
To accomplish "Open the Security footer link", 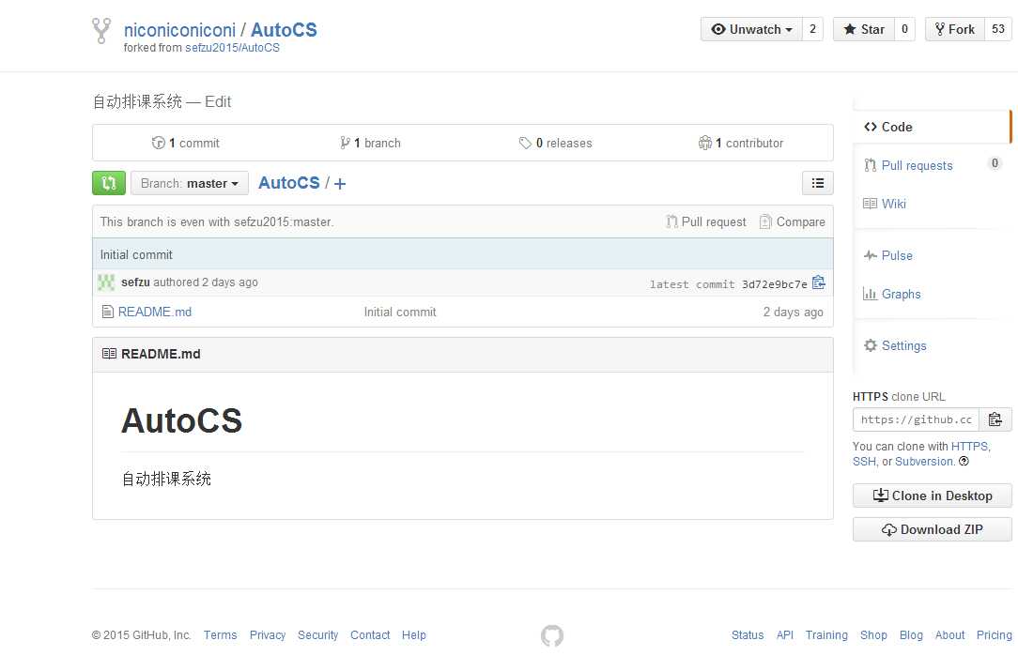I will coord(318,635).
